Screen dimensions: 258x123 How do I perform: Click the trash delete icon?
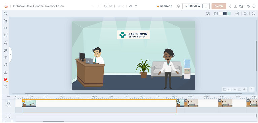[136, 6]
